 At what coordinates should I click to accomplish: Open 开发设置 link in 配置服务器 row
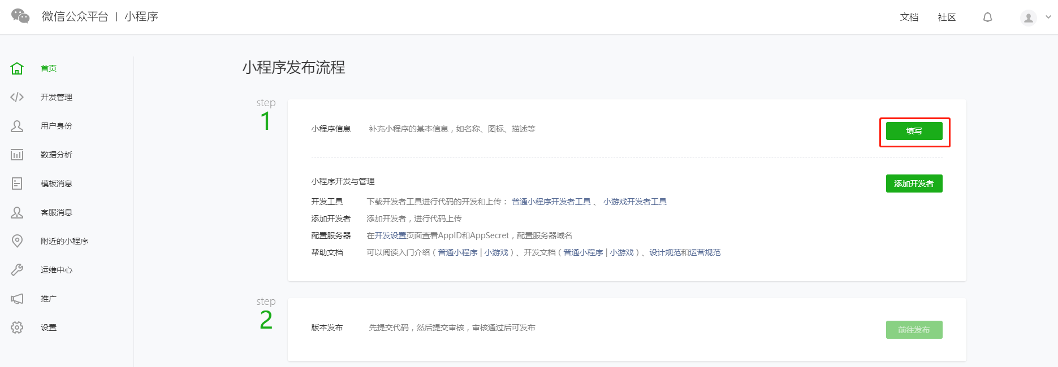[391, 235]
